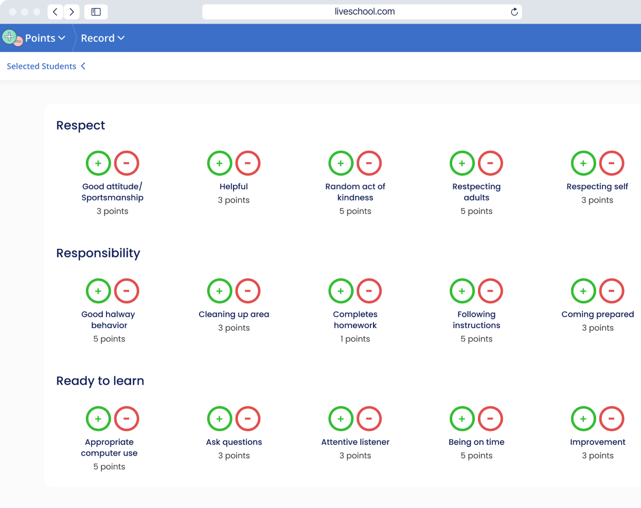Select plus icon for Random act of kindness
Viewport: 641px width, 508px height.
tap(341, 163)
